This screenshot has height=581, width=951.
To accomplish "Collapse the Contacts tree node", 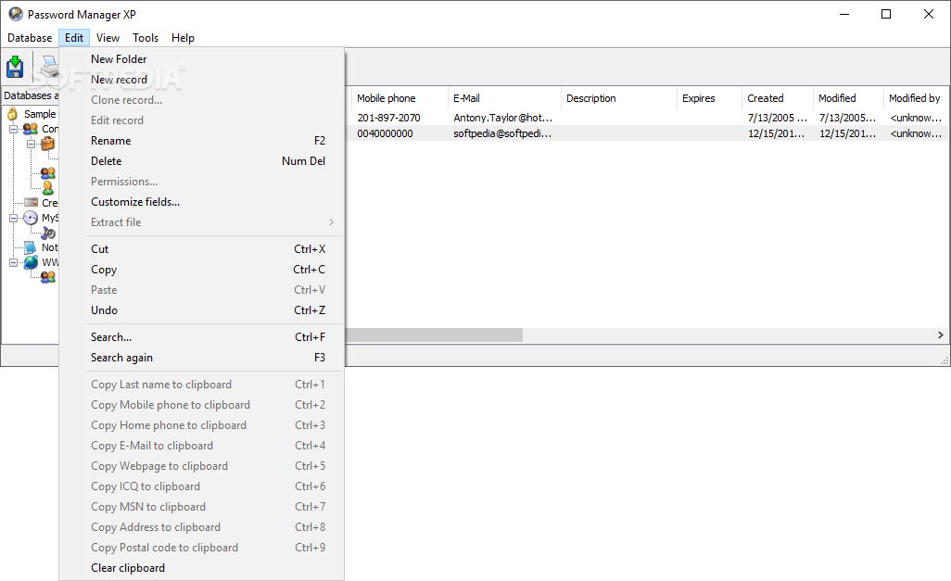I will coord(13,129).
